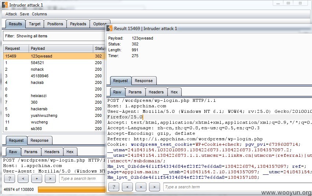Screen dimensions: 312x196
Task: Select row with payload 584521
Action: [x=54, y=63]
